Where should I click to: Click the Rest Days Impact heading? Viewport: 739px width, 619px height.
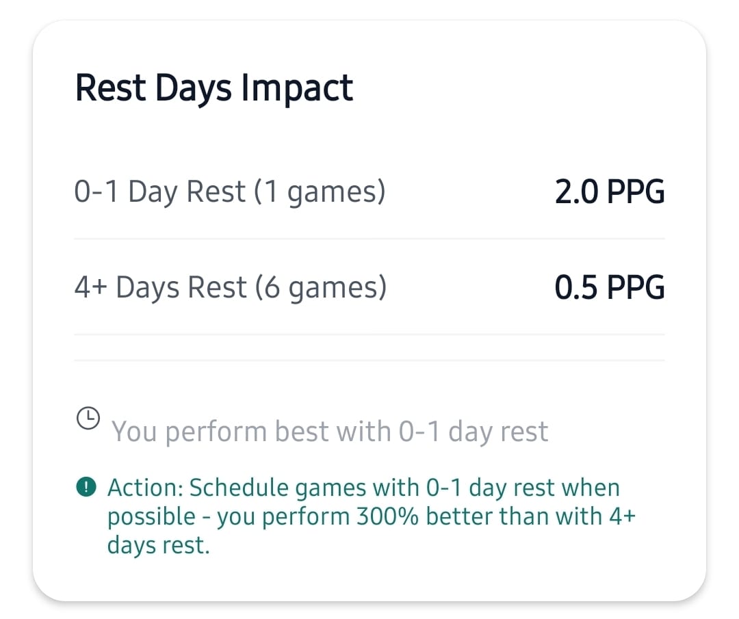pos(214,88)
